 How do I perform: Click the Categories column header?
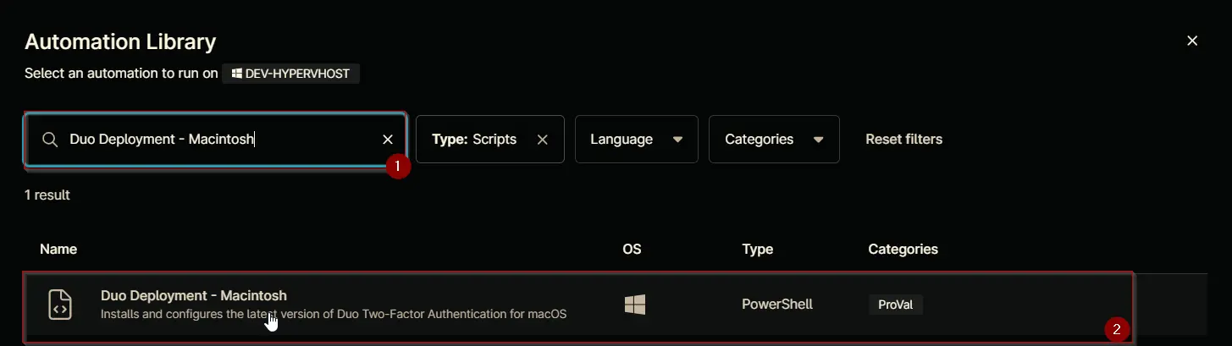pyautogui.click(x=903, y=250)
